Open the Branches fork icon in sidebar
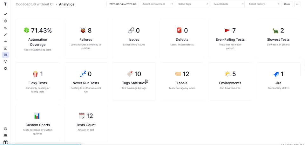The width and height of the screenshot is (305, 145). coord(5,62)
